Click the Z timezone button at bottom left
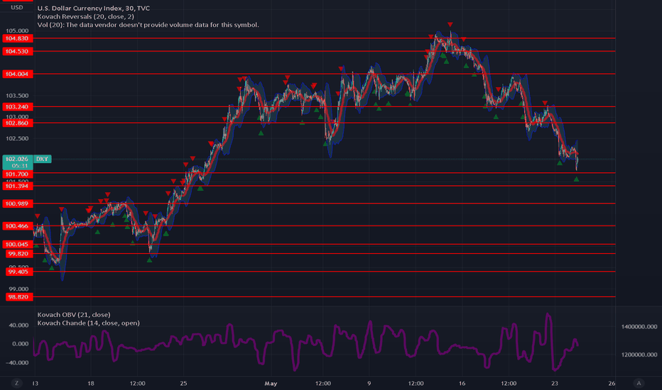 tap(16, 383)
